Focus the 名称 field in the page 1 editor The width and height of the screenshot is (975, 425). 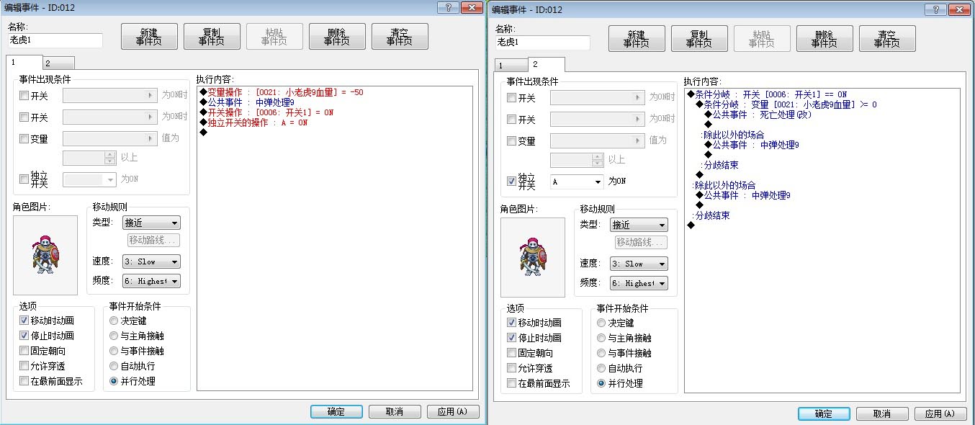[x=55, y=40]
